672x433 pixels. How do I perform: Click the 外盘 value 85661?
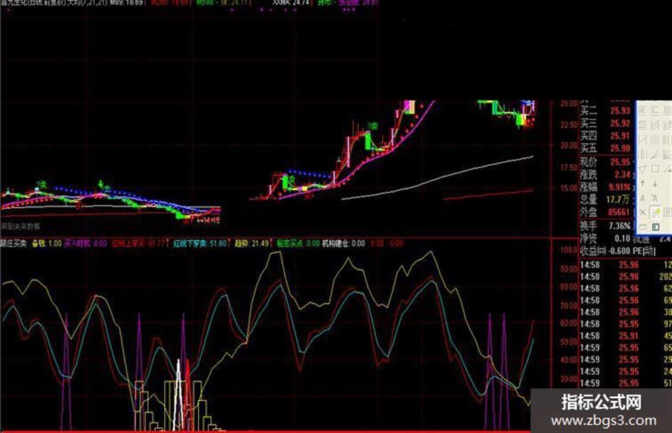619,212
